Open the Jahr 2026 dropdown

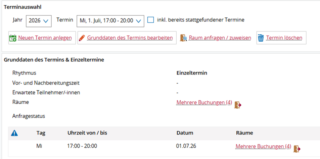pyautogui.click(x=39, y=21)
